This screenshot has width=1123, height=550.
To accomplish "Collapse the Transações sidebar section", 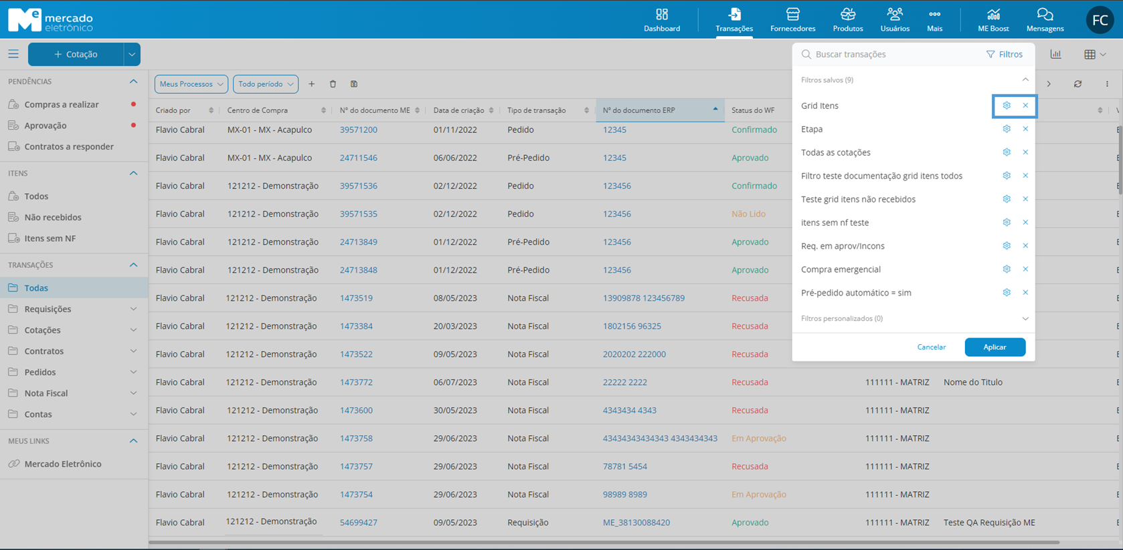I will click(133, 265).
